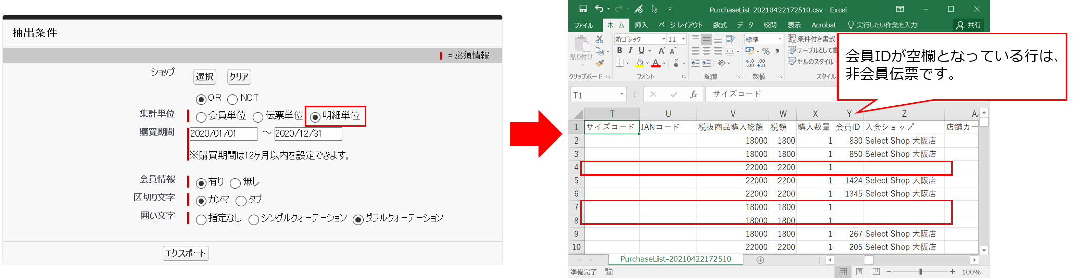
Task: Click the 選択 shop button
Action: pos(205,77)
